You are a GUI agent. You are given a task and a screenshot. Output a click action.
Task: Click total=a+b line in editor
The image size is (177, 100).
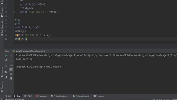[27, 8]
